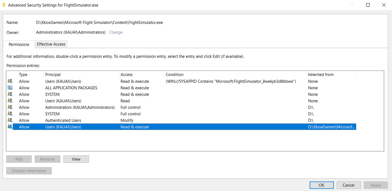Click the user icon for the SYSTEM Read & execute row
This screenshot has width=392, height=191.
click(x=10, y=94)
